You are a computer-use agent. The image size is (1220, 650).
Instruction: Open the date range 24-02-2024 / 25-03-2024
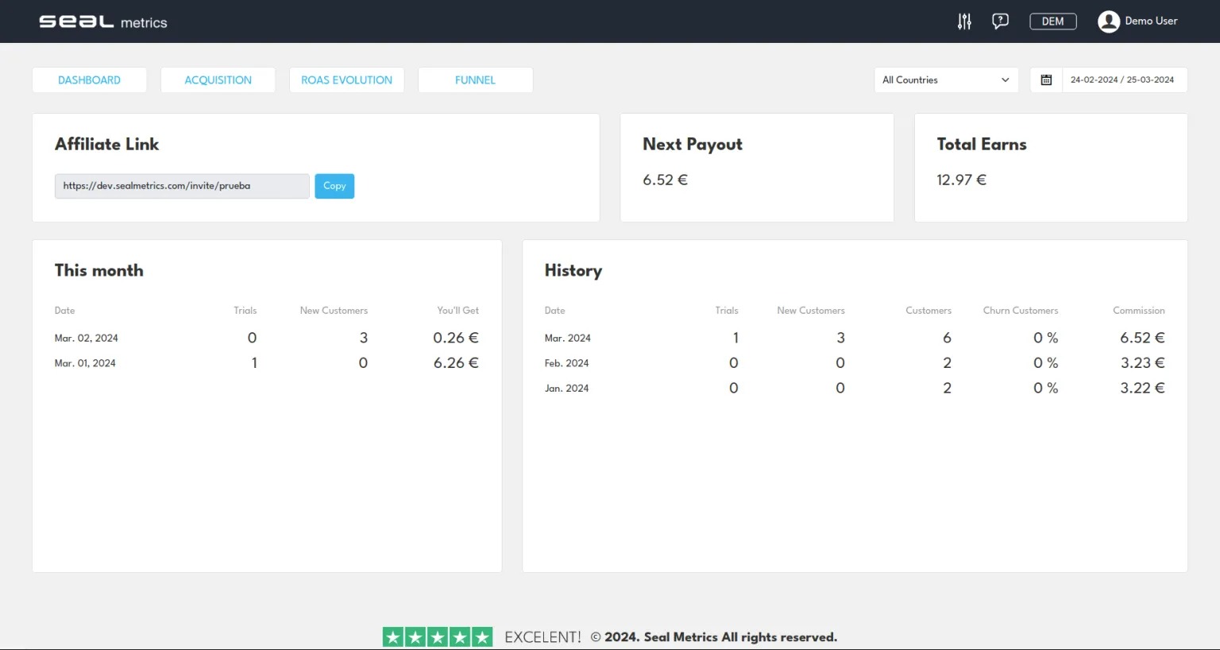[1122, 80]
